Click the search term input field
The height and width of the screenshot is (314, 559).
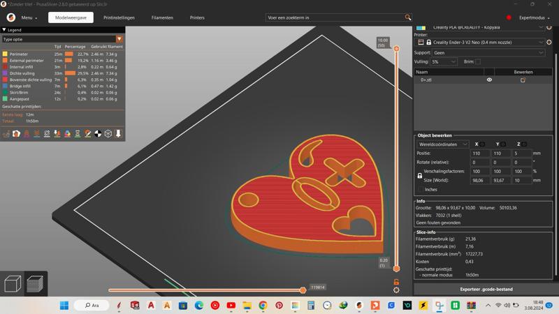pyautogui.click(x=335, y=17)
